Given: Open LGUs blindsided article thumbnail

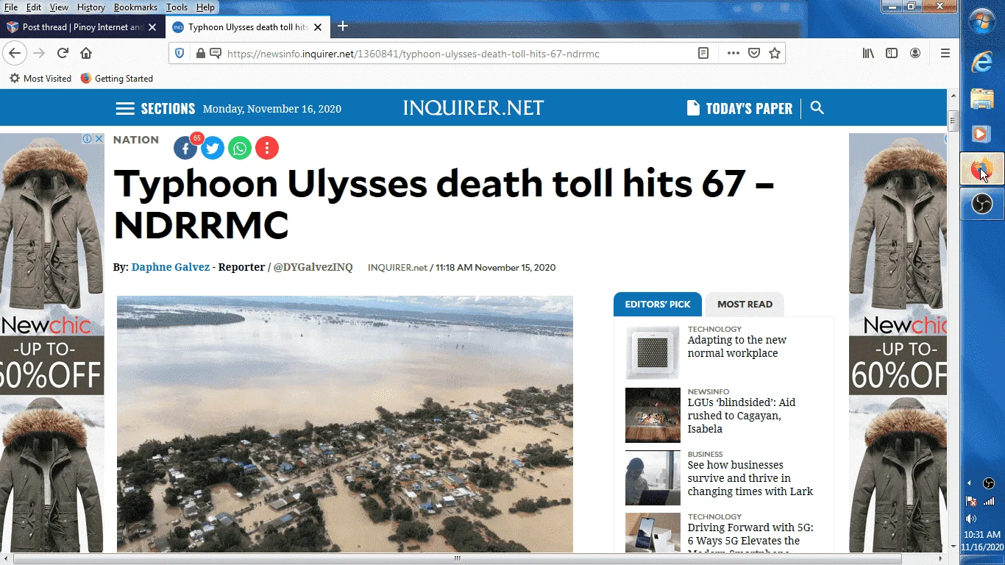Looking at the screenshot, I should [x=653, y=415].
